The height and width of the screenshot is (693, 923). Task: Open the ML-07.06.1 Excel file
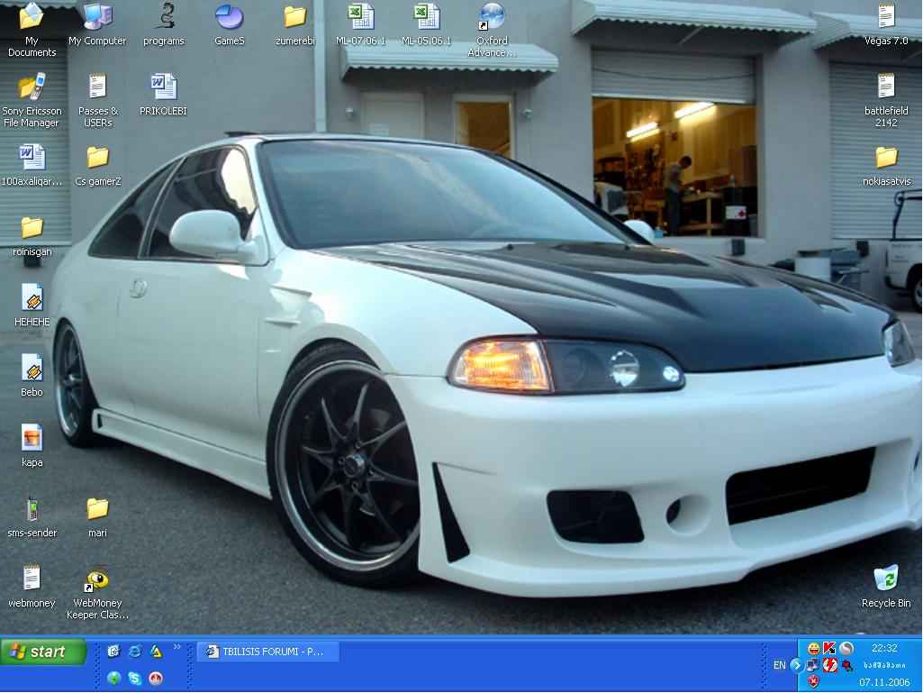360,18
